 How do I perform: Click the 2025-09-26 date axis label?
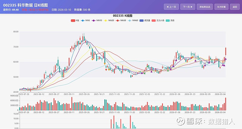84,94
